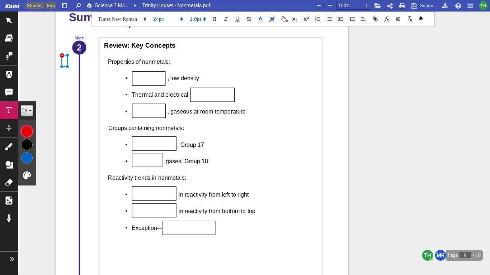Insert an emoji symbol
Screen dimensions: 490x275
[x=398, y=19]
